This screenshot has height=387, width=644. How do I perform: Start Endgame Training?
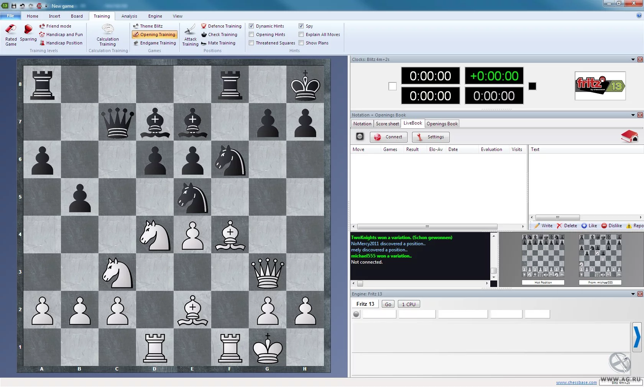(154, 43)
